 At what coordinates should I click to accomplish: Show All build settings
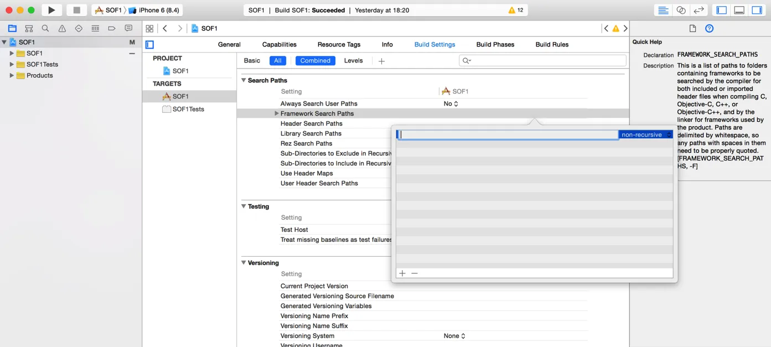(x=278, y=60)
